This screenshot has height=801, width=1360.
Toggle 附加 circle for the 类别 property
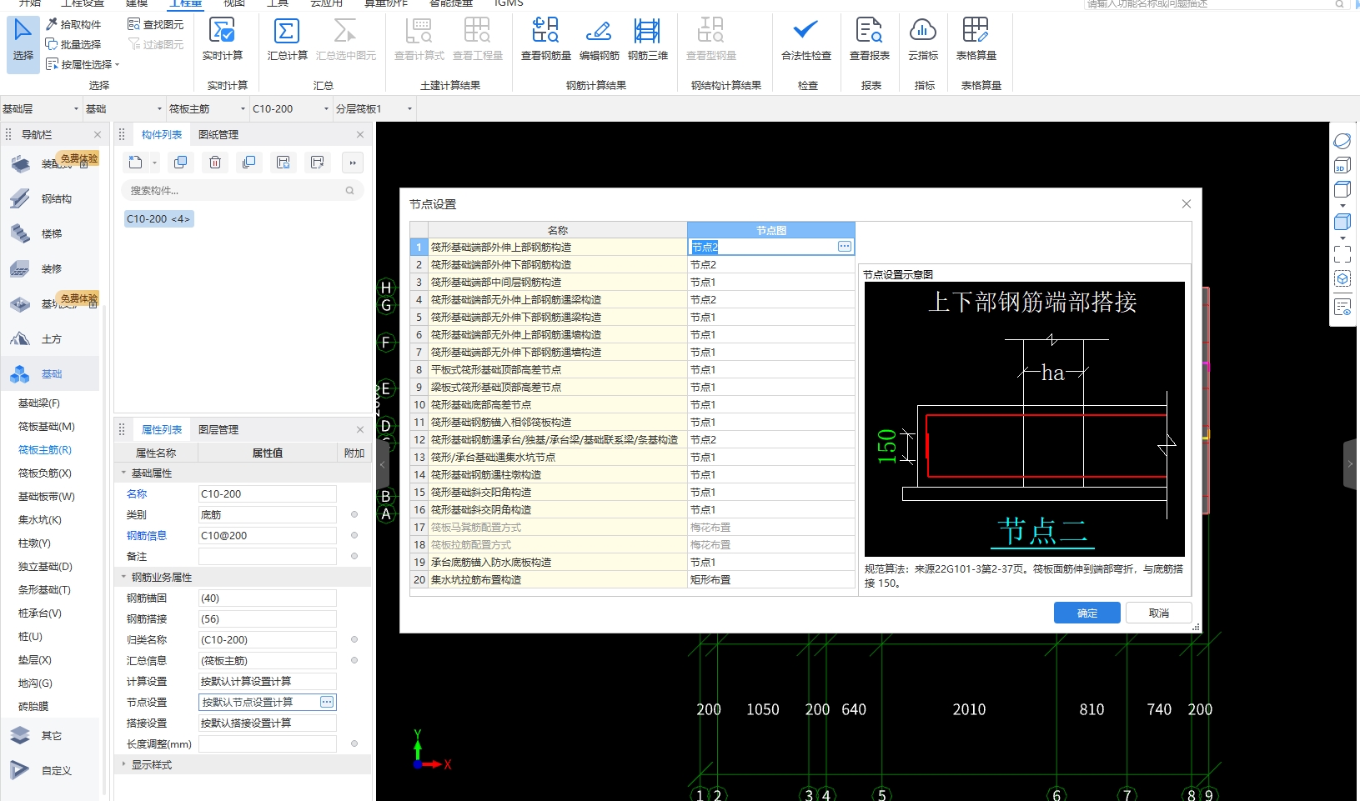pyautogui.click(x=354, y=514)
